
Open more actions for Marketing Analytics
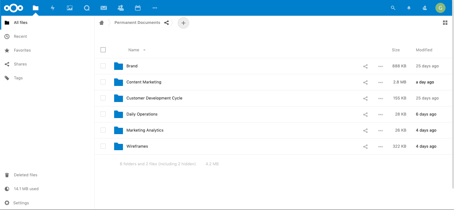coord(381,130)
